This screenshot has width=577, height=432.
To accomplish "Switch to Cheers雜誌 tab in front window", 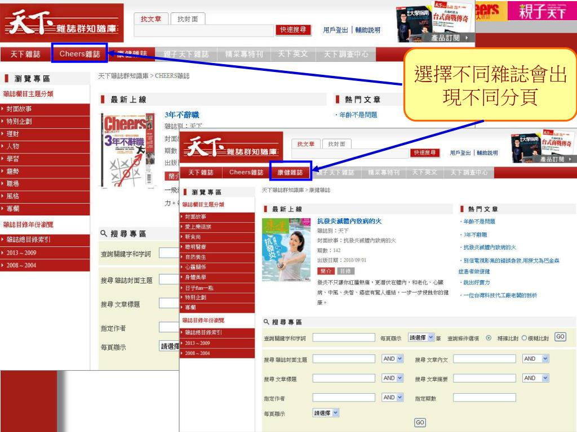I will coord(246,172).
